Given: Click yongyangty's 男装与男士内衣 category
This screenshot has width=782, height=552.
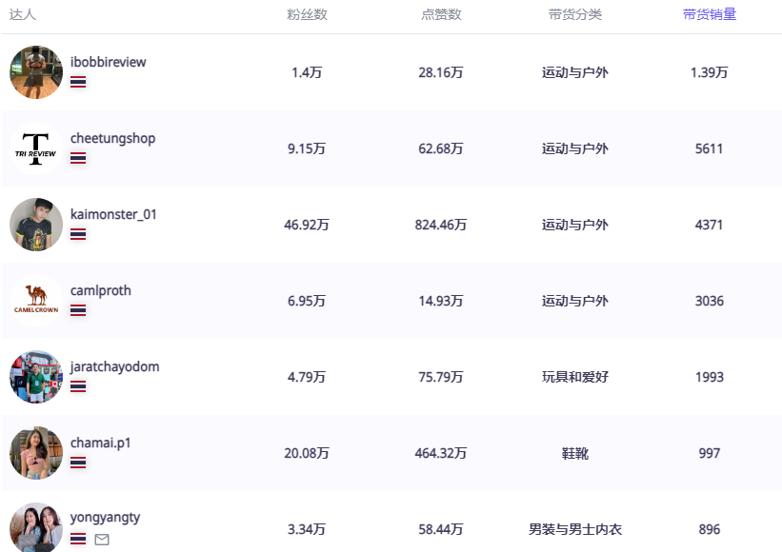Looking at the screenshot, I should tap(574, 529).
